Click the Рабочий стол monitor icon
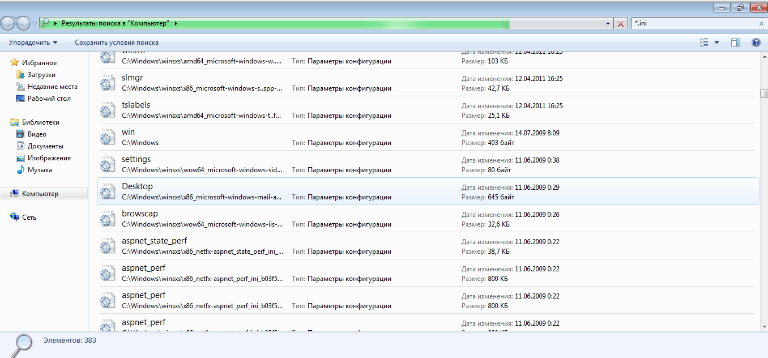This screenshot has width=768, height=358. [x=20, y=98]
